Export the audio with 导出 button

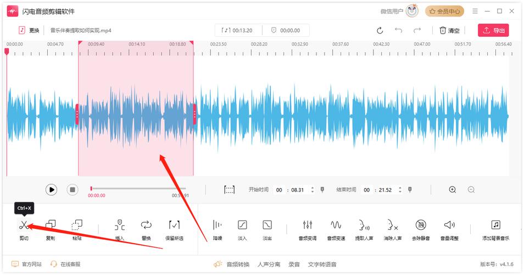point(493,30)
